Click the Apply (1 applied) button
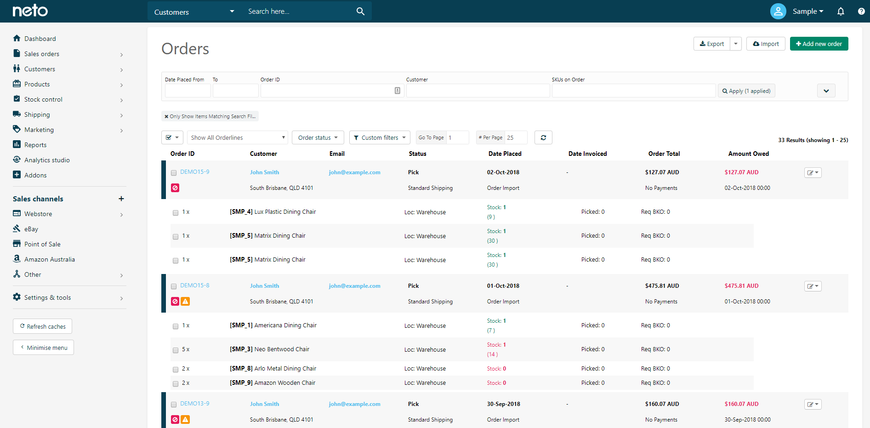Viewport: 870px width, 428px height. pos(746,91)
